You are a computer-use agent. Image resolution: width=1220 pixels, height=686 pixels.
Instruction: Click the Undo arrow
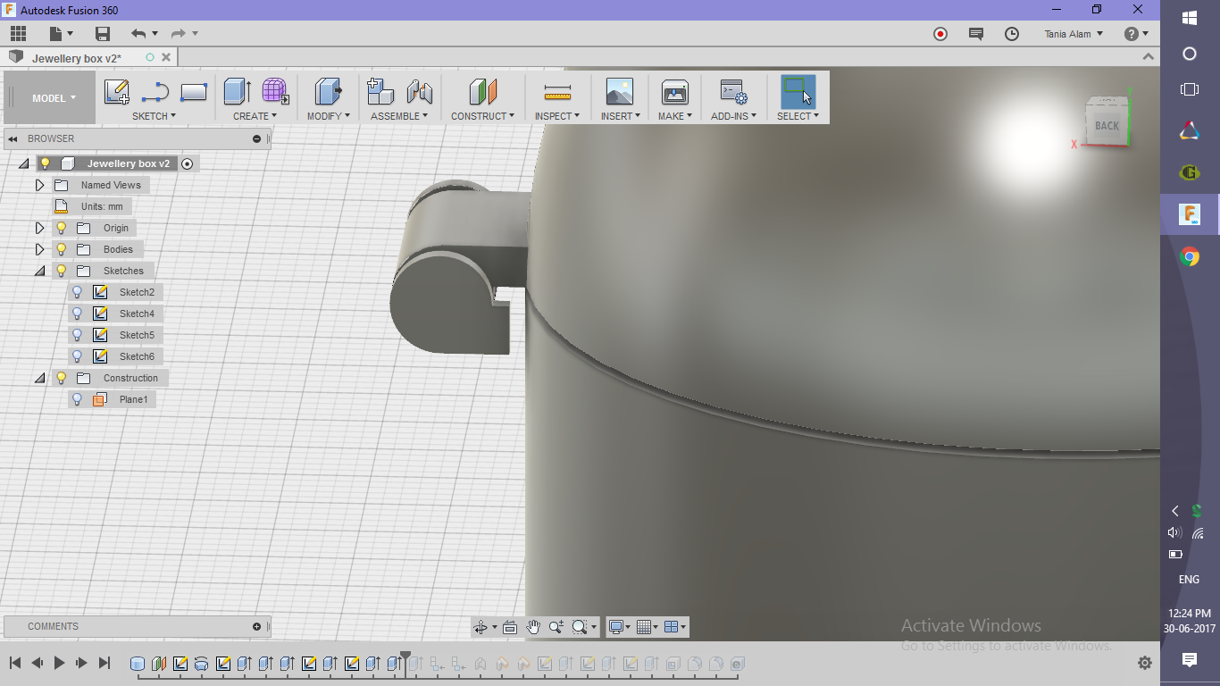[138, 34]
